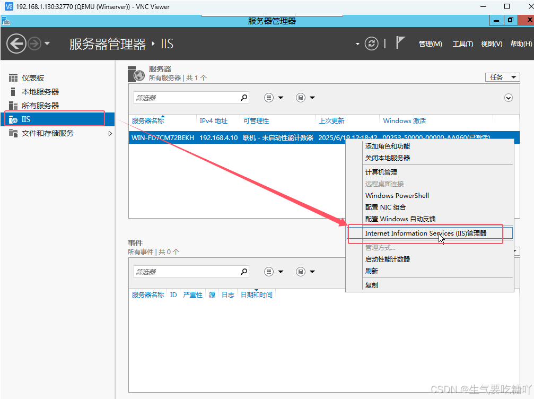This screenshot has width=534, height=399.
Task: Choose 添加角色和功能 from context menu
Action: pyautogui.click(x=388, y=146)
